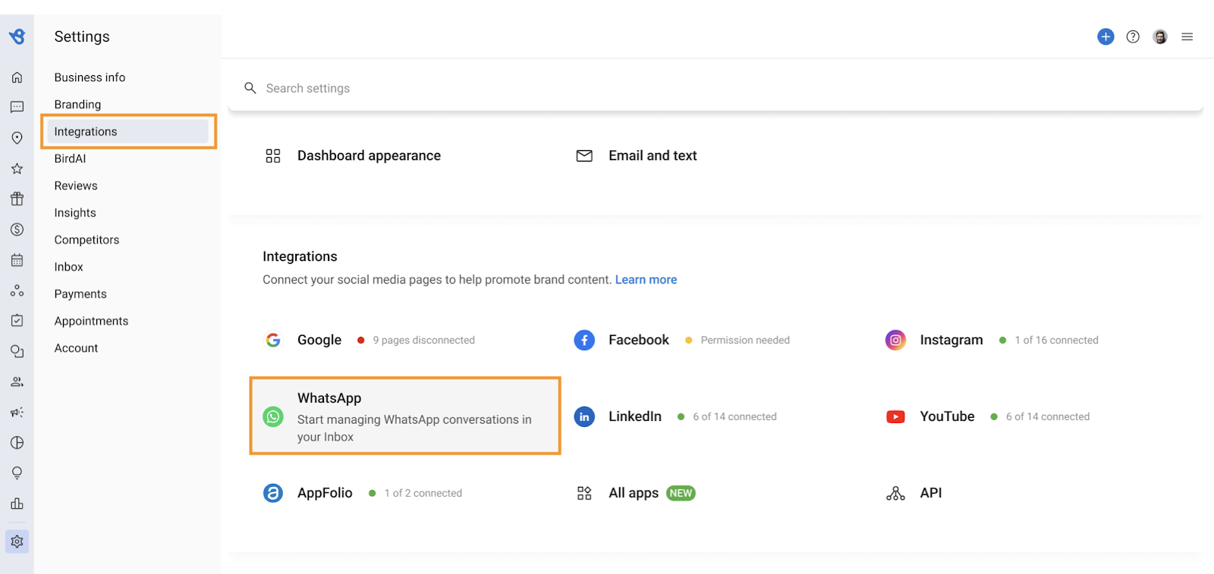The height and width of the screenshot is (574, 1214).
Task: Select Appointments in settings menu
Action: point(91,321)
